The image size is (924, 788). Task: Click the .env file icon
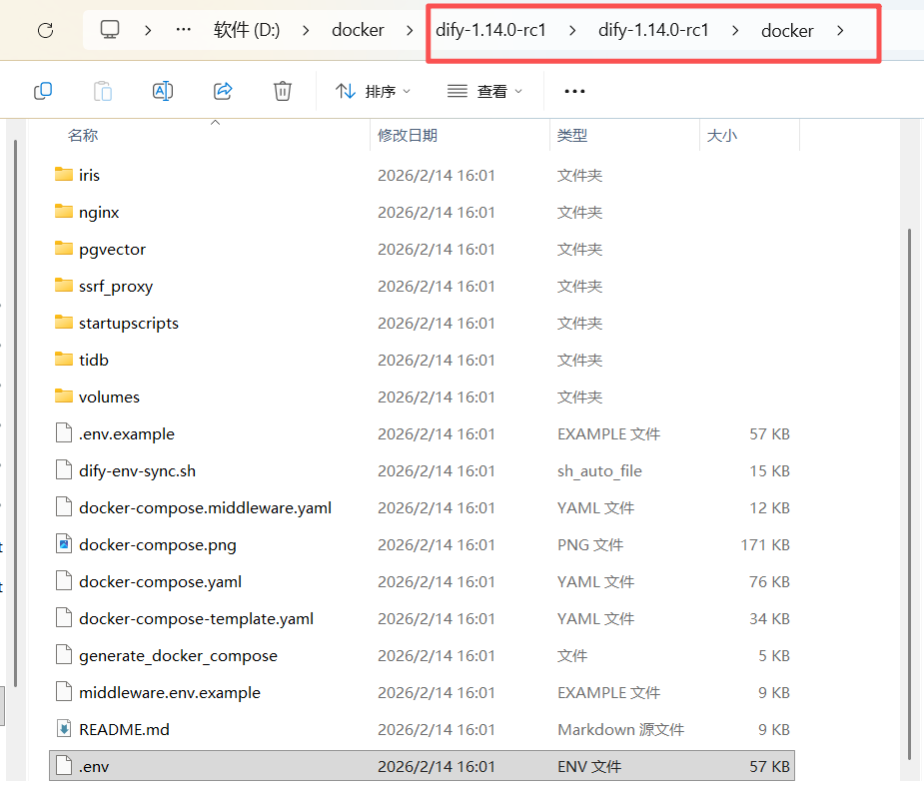click(64, 766)
